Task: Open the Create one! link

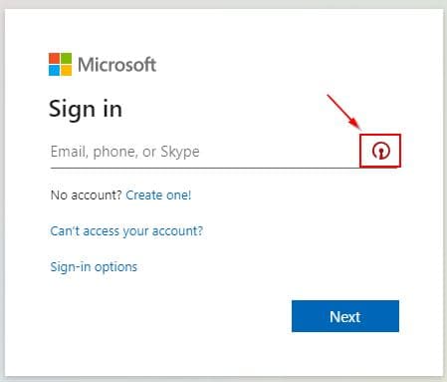Action: (158, 194)
